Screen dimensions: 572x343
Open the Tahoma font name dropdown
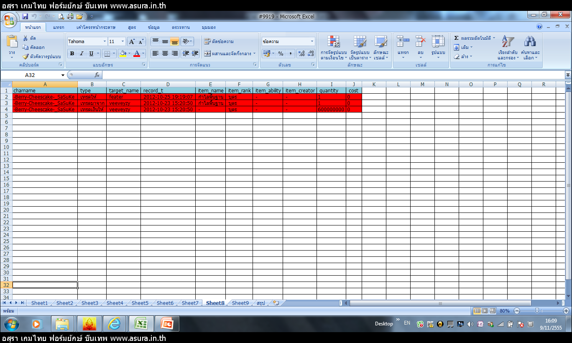[105, 41]
